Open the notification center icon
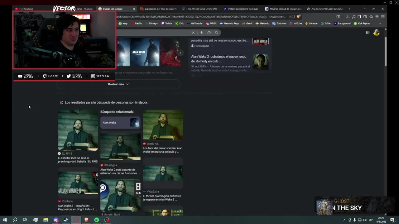The height and width of the screenshot is (224, 399). [x=392, y=220]
